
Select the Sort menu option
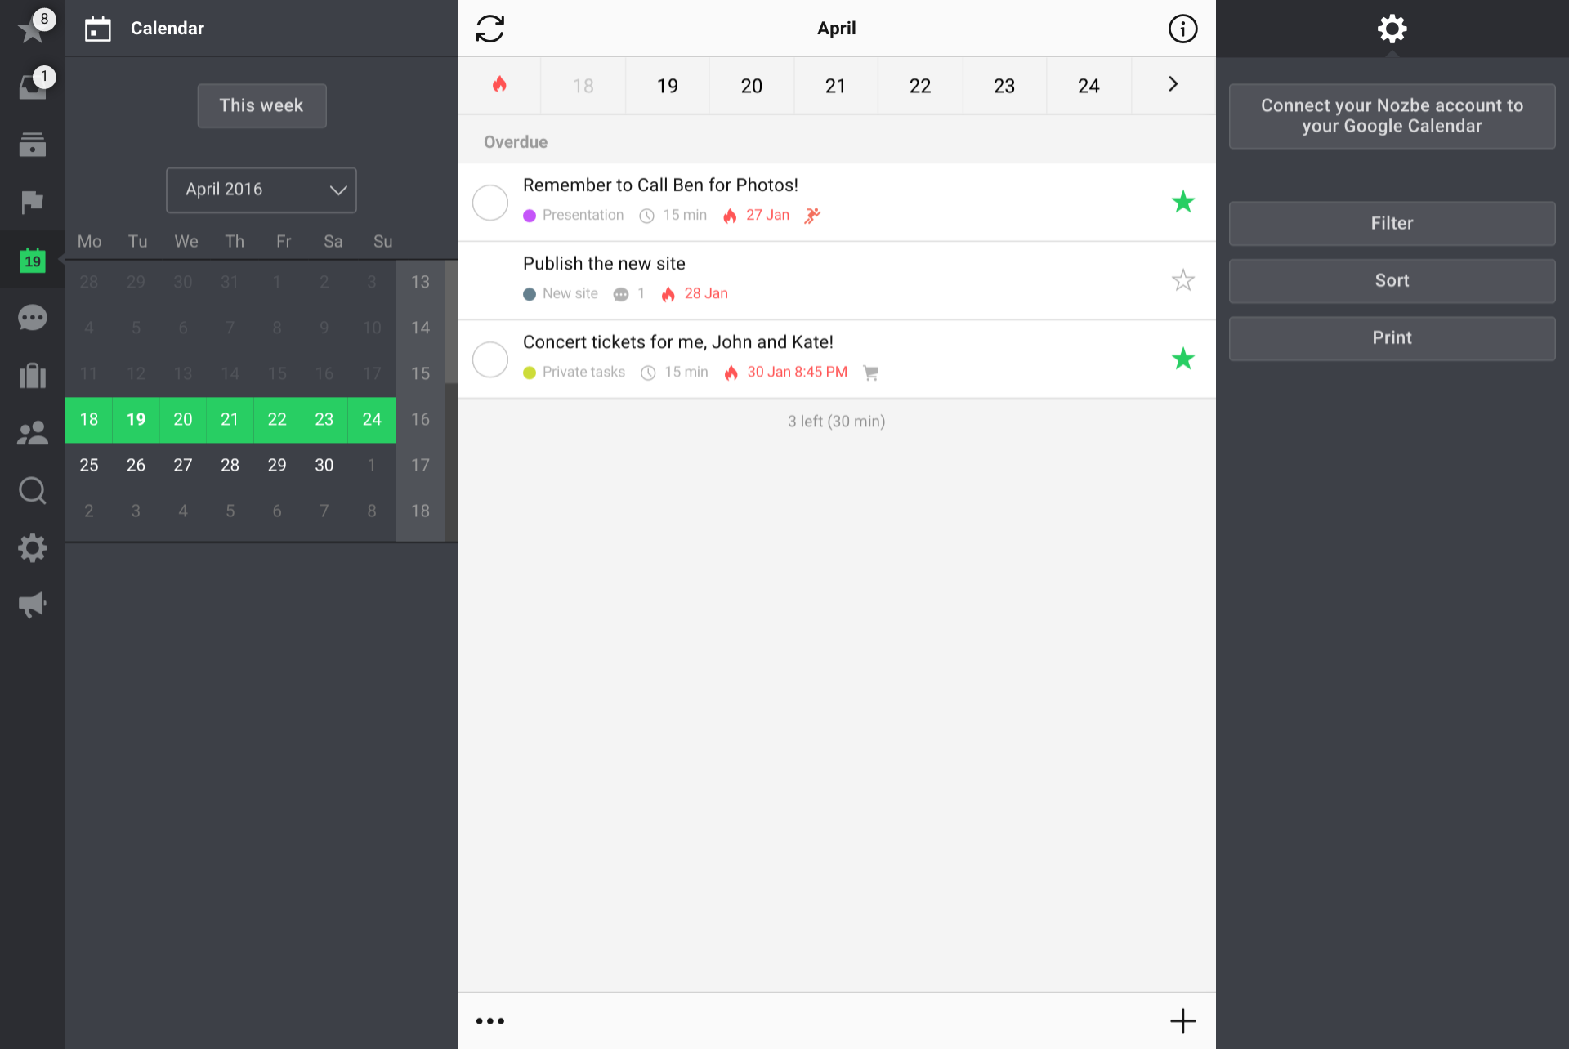1392,279
